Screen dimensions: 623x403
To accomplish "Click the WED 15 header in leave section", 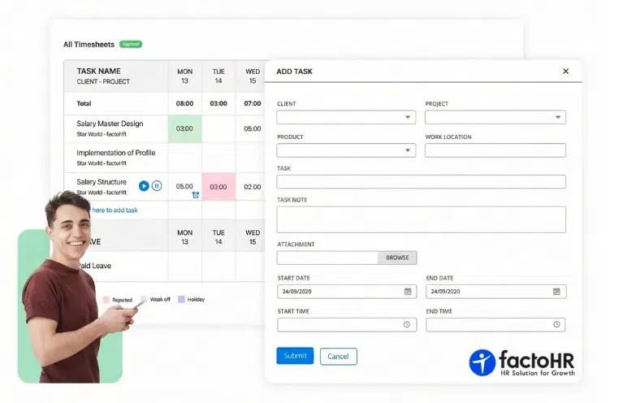I will 253,237.
